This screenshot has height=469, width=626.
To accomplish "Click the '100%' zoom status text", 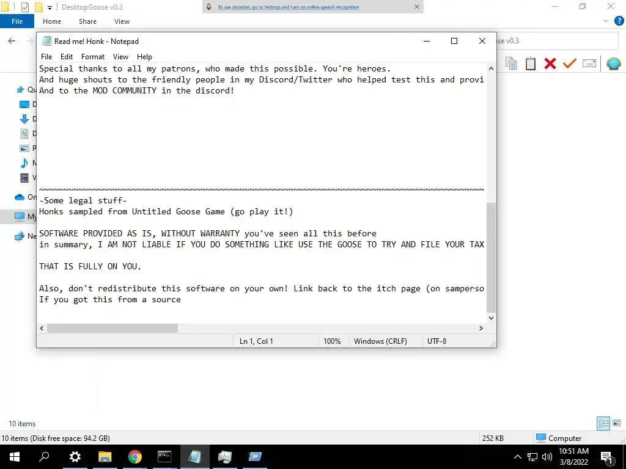I will coord(332,341).
